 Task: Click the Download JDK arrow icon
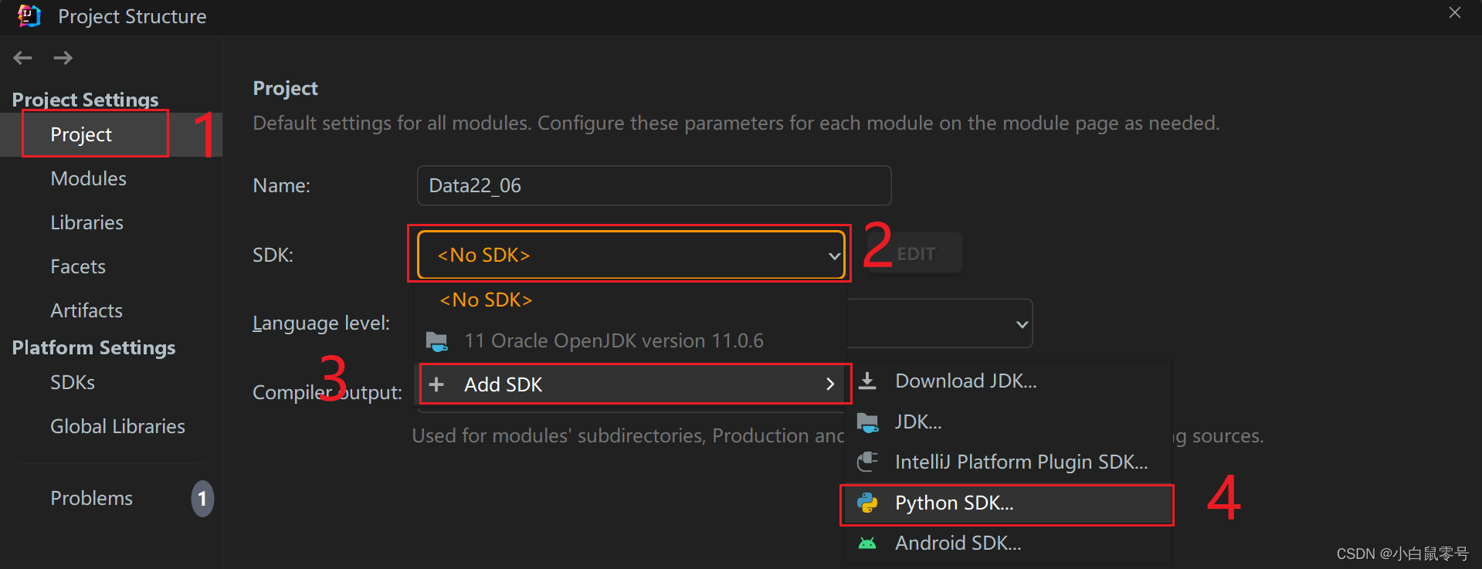867,381
